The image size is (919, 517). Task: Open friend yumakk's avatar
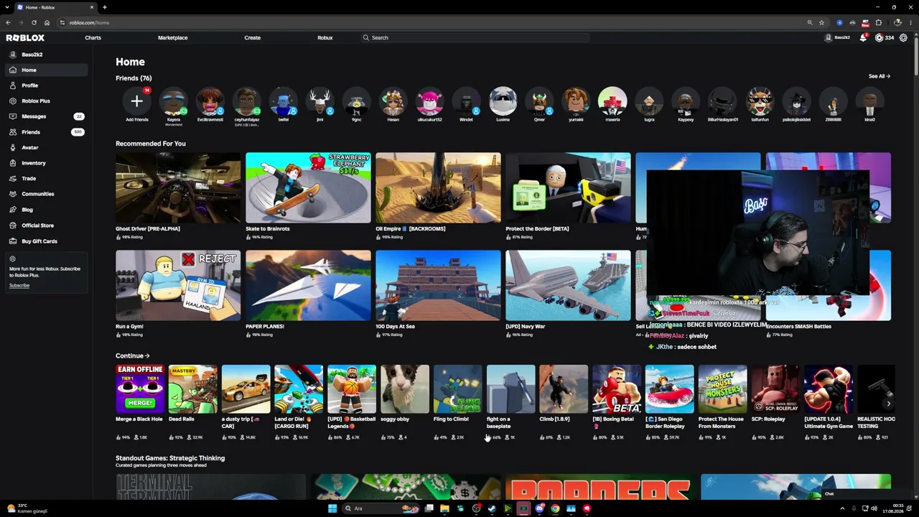pos(576,101)
